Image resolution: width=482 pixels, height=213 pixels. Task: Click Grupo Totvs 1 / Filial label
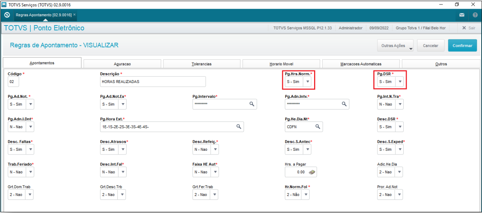click(x=421, y=28)
